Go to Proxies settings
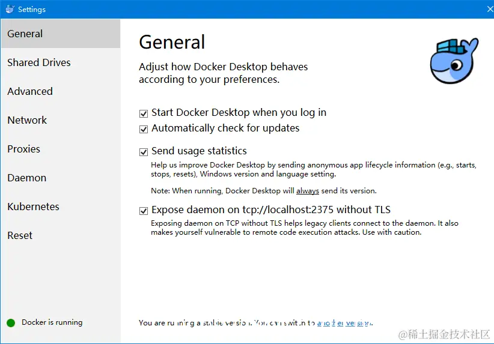494x344 pixels. point(61,149)
